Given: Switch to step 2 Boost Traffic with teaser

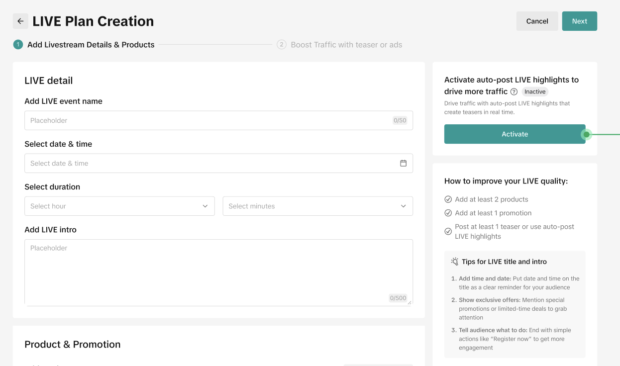Looking at the screenshot, I should point(346,45).
